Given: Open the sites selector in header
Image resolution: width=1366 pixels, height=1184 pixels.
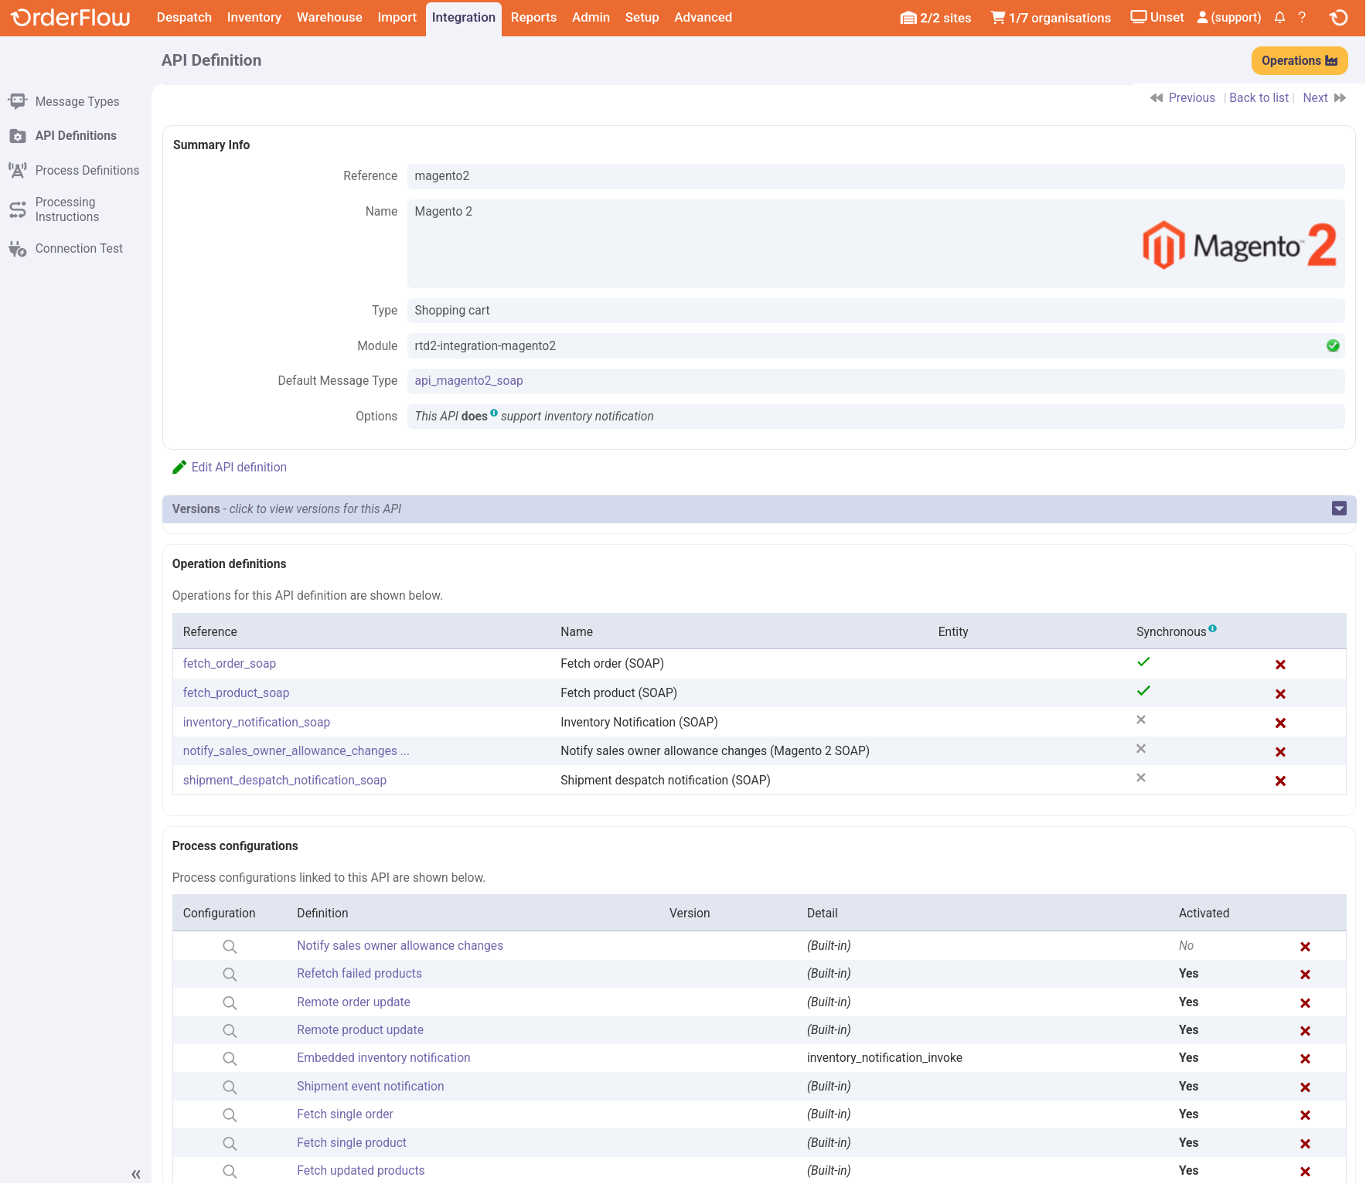Looking at the screenshot, I should [935, 18].
